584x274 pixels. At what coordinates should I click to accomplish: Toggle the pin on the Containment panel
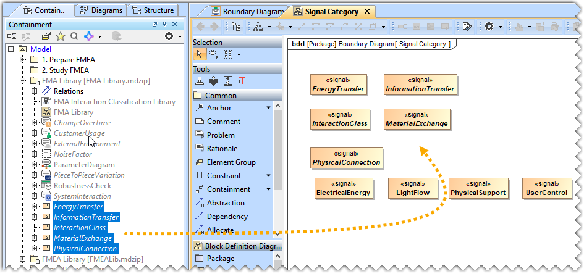pos(166,24)
